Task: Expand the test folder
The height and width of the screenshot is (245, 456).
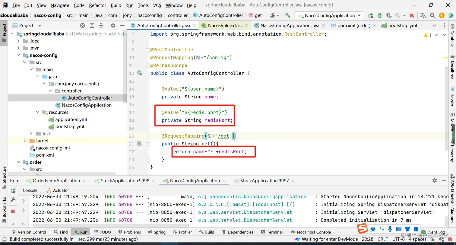Action: (31, 134)
